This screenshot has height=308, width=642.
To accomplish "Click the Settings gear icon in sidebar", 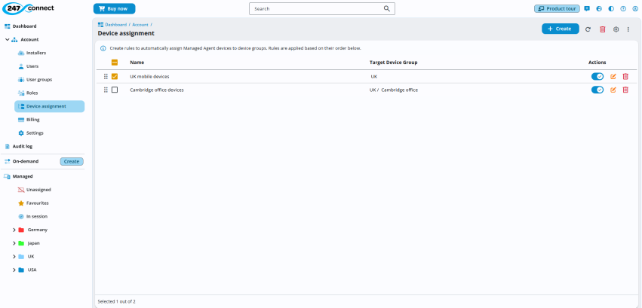I will tap(21, 133).
